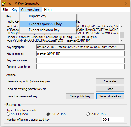Focus the Confirm passphrase field

pyautogui.click(x=81, y=67)
